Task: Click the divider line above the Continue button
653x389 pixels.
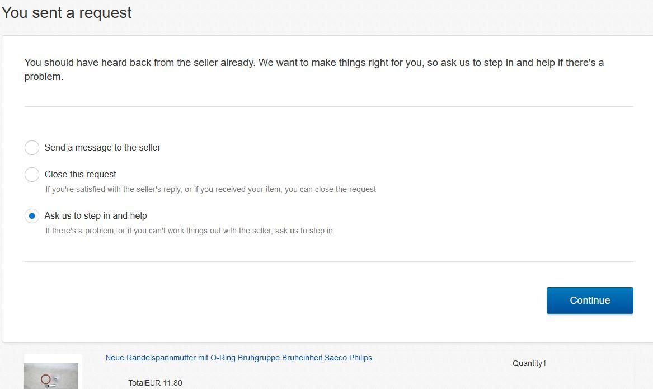Action: (x=328, y=261)
